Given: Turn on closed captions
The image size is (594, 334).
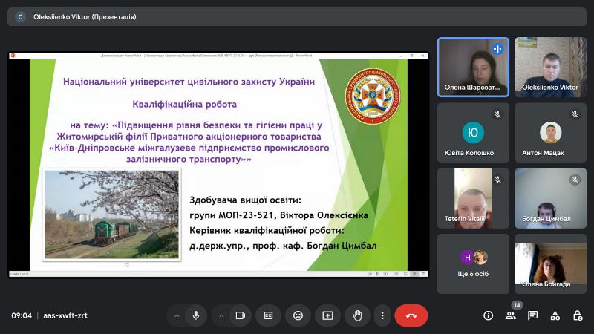Looking at the screenshot, I should coord(268,315).
